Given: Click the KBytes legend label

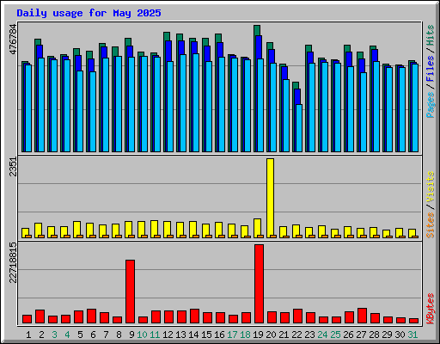Looking at the screenshot, I should pyautogui.click(x=431, y=309).
